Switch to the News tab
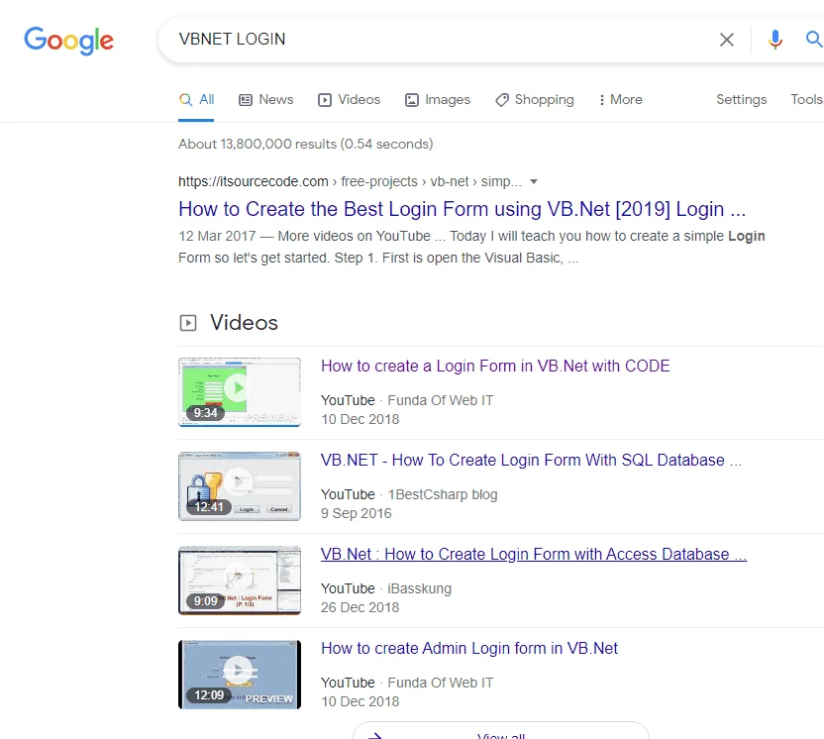The height and width of the screenshot is (739, 824). (265, 100)
